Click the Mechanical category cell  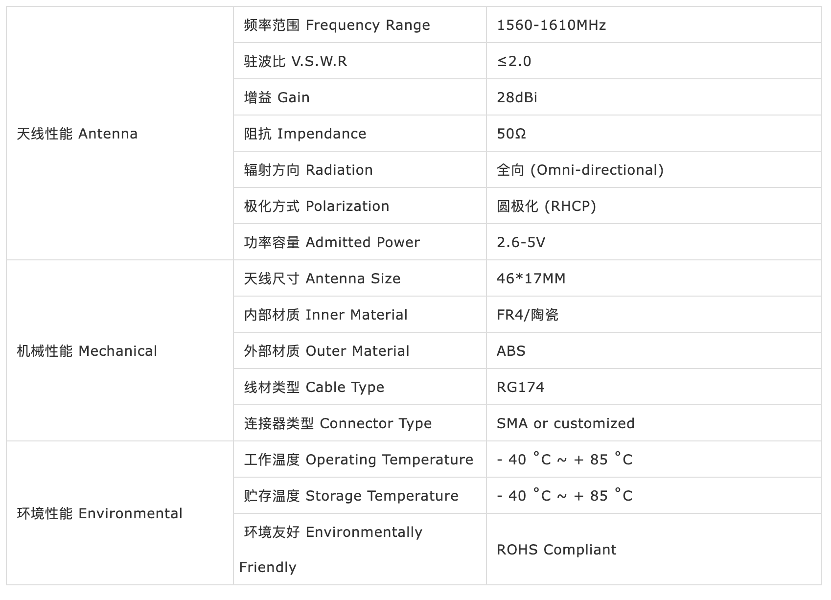click(x=87, y=351)
